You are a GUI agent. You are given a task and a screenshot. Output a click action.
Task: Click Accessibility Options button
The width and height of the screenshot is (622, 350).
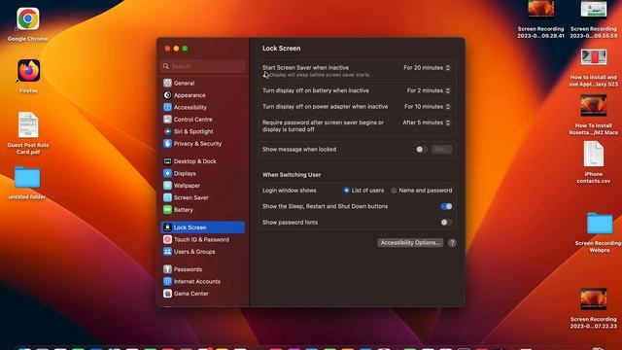[x=410, y=242]
